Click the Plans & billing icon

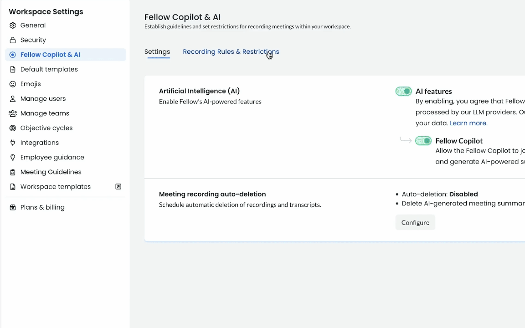click(13, 207)
